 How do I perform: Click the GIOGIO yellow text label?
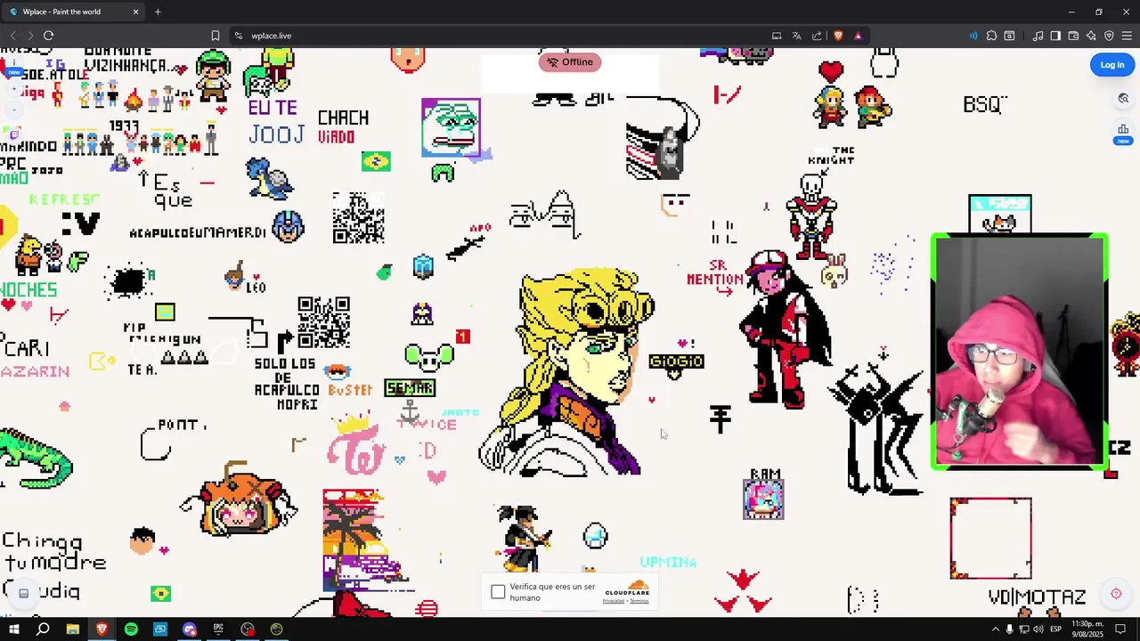(x=676, y=361)
